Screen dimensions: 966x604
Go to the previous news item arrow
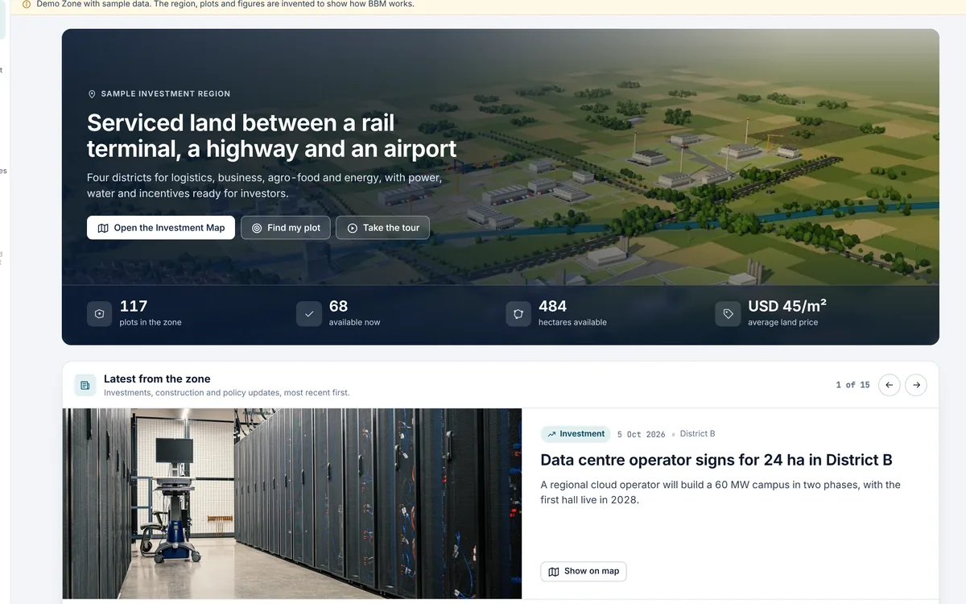(x=889, y=385)
